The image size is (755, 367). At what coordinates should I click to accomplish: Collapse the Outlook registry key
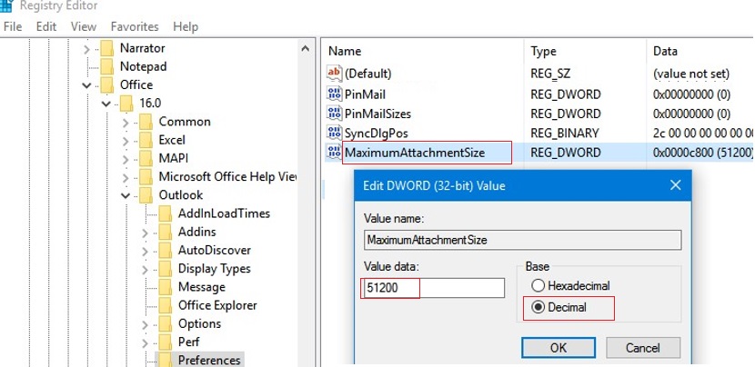pyautogui.click(x=126, y=195)
